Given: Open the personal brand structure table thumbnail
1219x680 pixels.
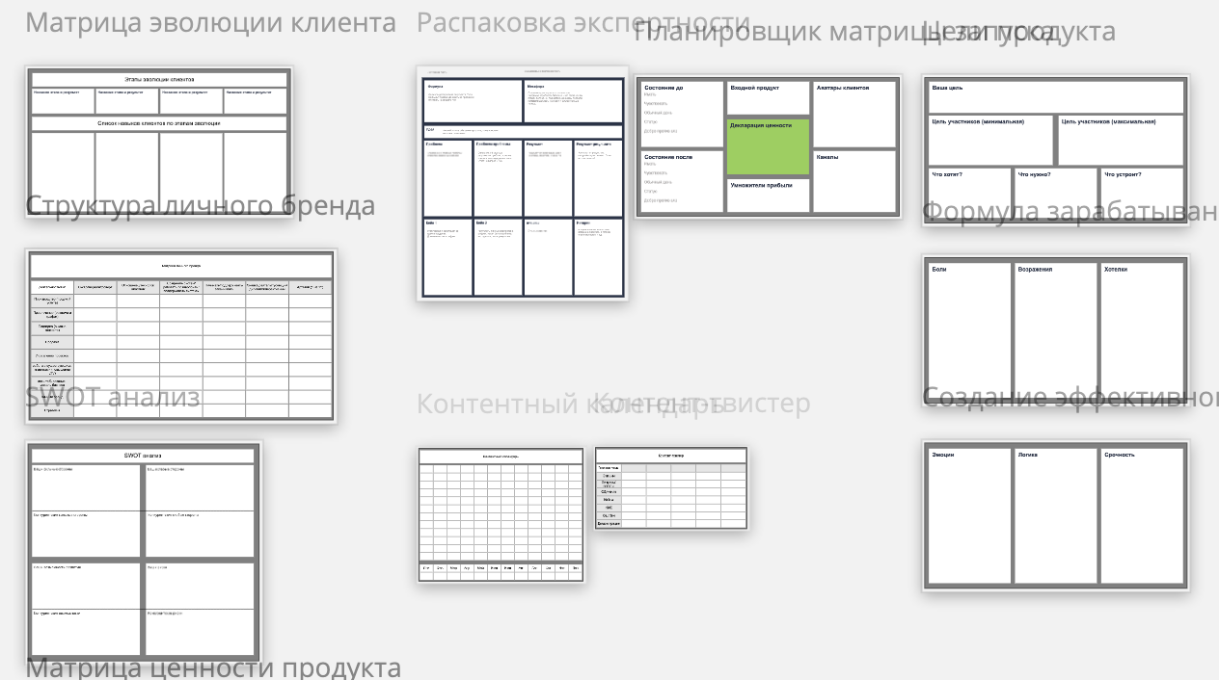Looking at the screenshot, I should [x=180, y=335].
